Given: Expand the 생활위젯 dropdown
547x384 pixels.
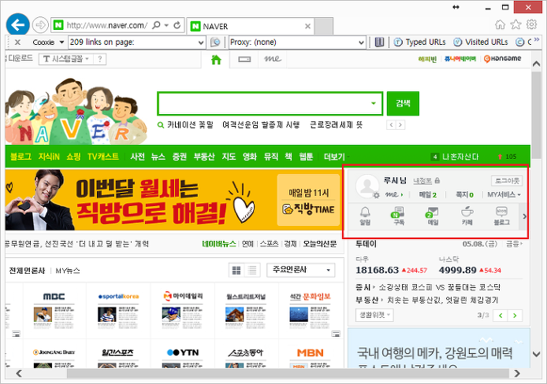Looking at the screenshot, I should (374, 315).
